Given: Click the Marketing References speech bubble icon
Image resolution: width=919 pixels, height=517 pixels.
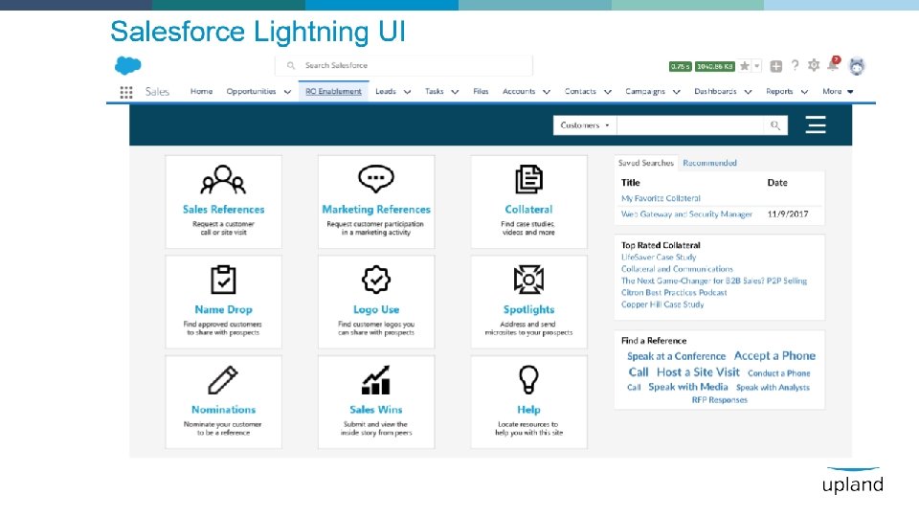Looking at the screenshot, I should 375,179.
